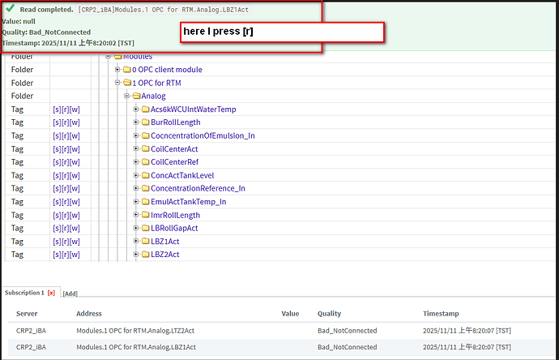Click the folder icon beside CoilCenterAct
559x360 pixels.
tap(145, 148)
